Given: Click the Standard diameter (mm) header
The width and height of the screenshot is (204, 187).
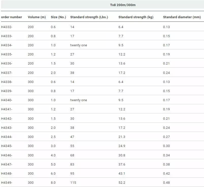Looking at the screenshot, I should pos(182,17).
